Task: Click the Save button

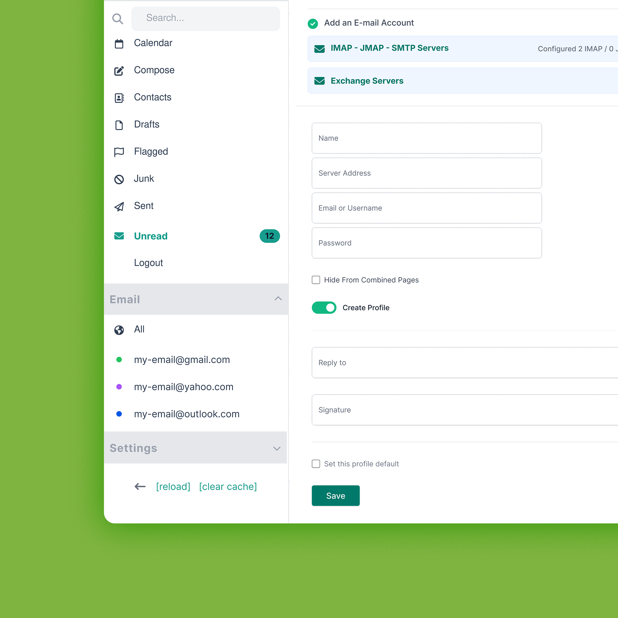Action: (x=336, y=496)
